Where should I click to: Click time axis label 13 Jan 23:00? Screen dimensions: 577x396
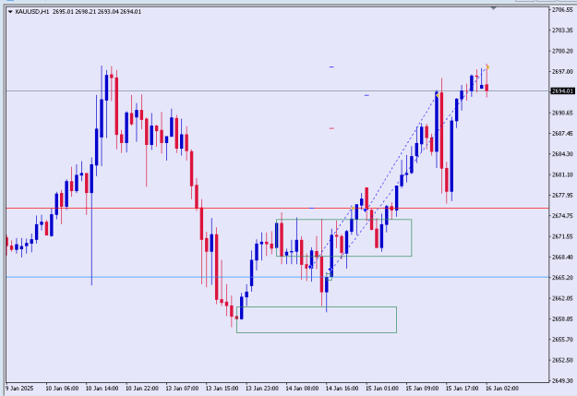coord(262,389)
